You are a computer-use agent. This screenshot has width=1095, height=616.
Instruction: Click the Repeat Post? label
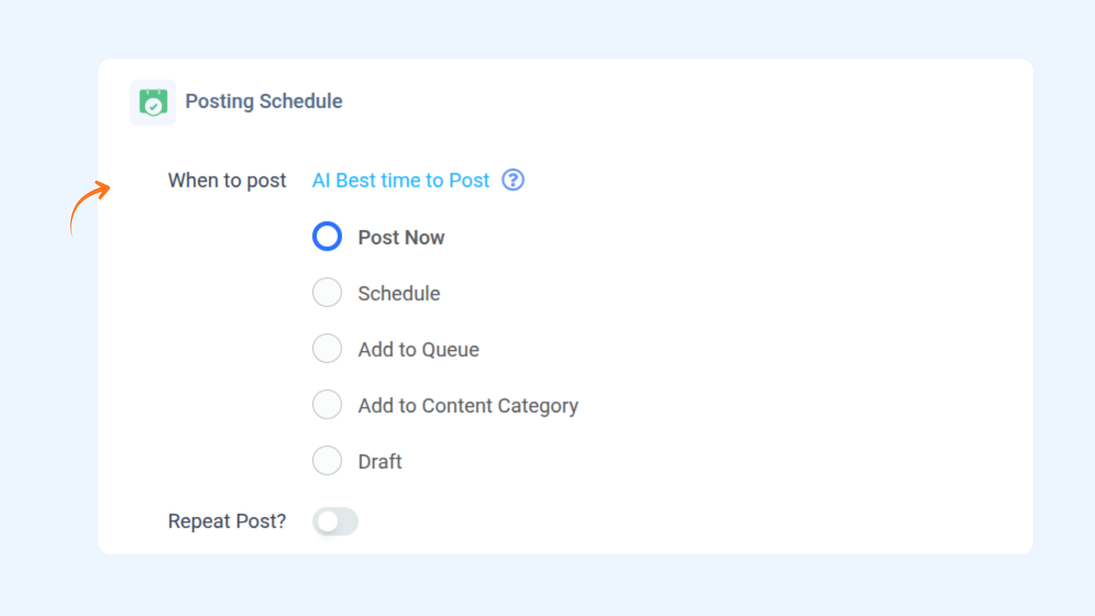226,521
